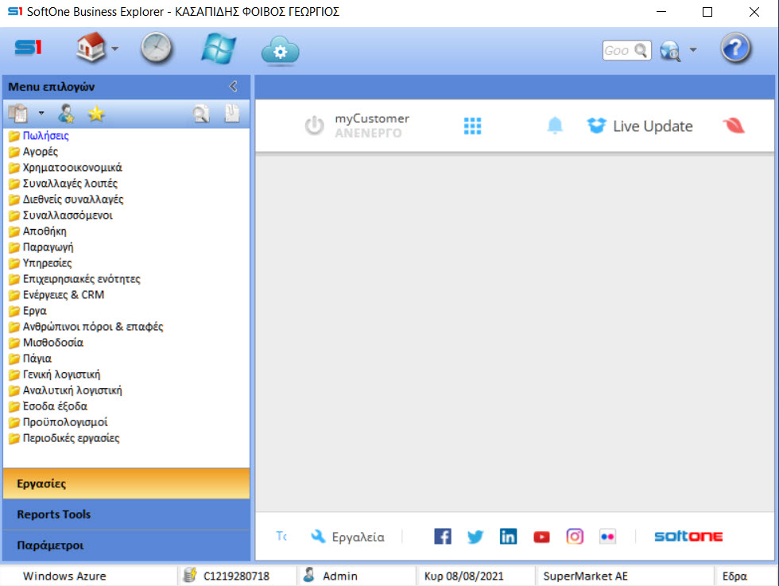
Task: Open the LinkedIn icon
Action: [x=508, y=536]
